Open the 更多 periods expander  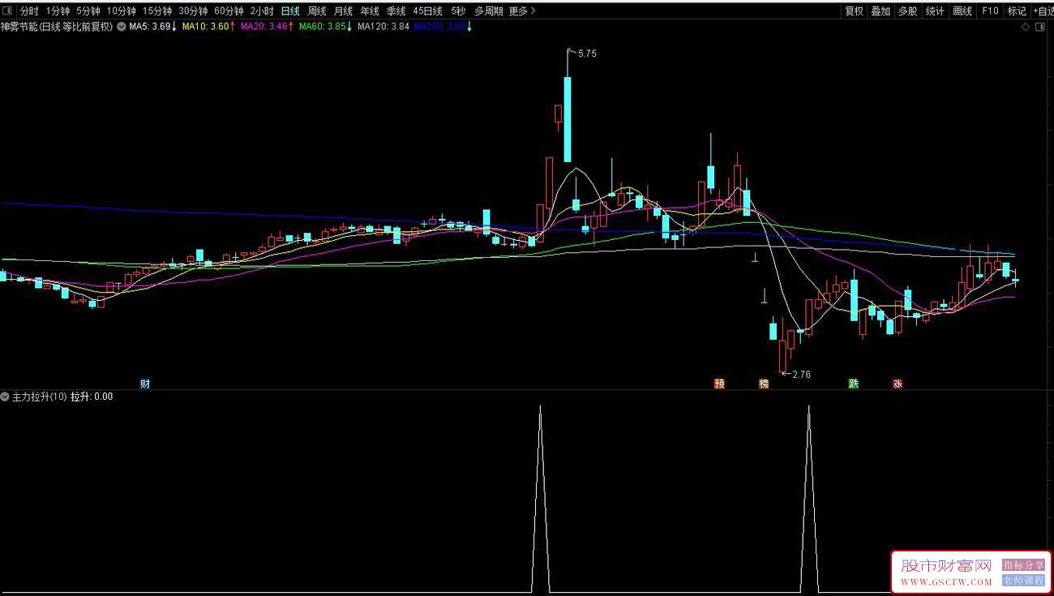tap(521, 11)
